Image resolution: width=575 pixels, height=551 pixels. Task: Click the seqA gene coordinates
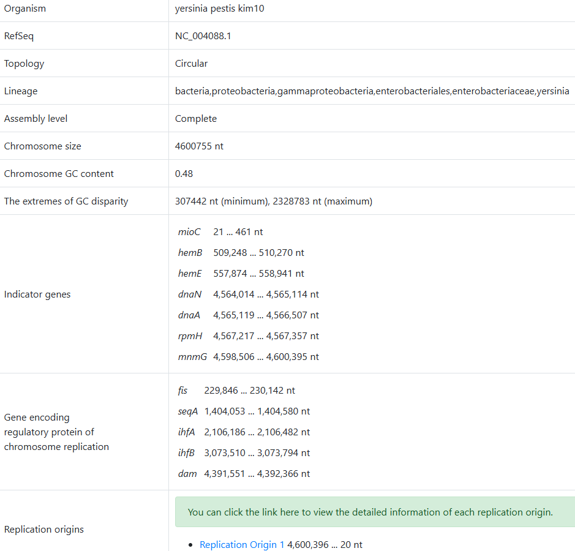point(257,411)
